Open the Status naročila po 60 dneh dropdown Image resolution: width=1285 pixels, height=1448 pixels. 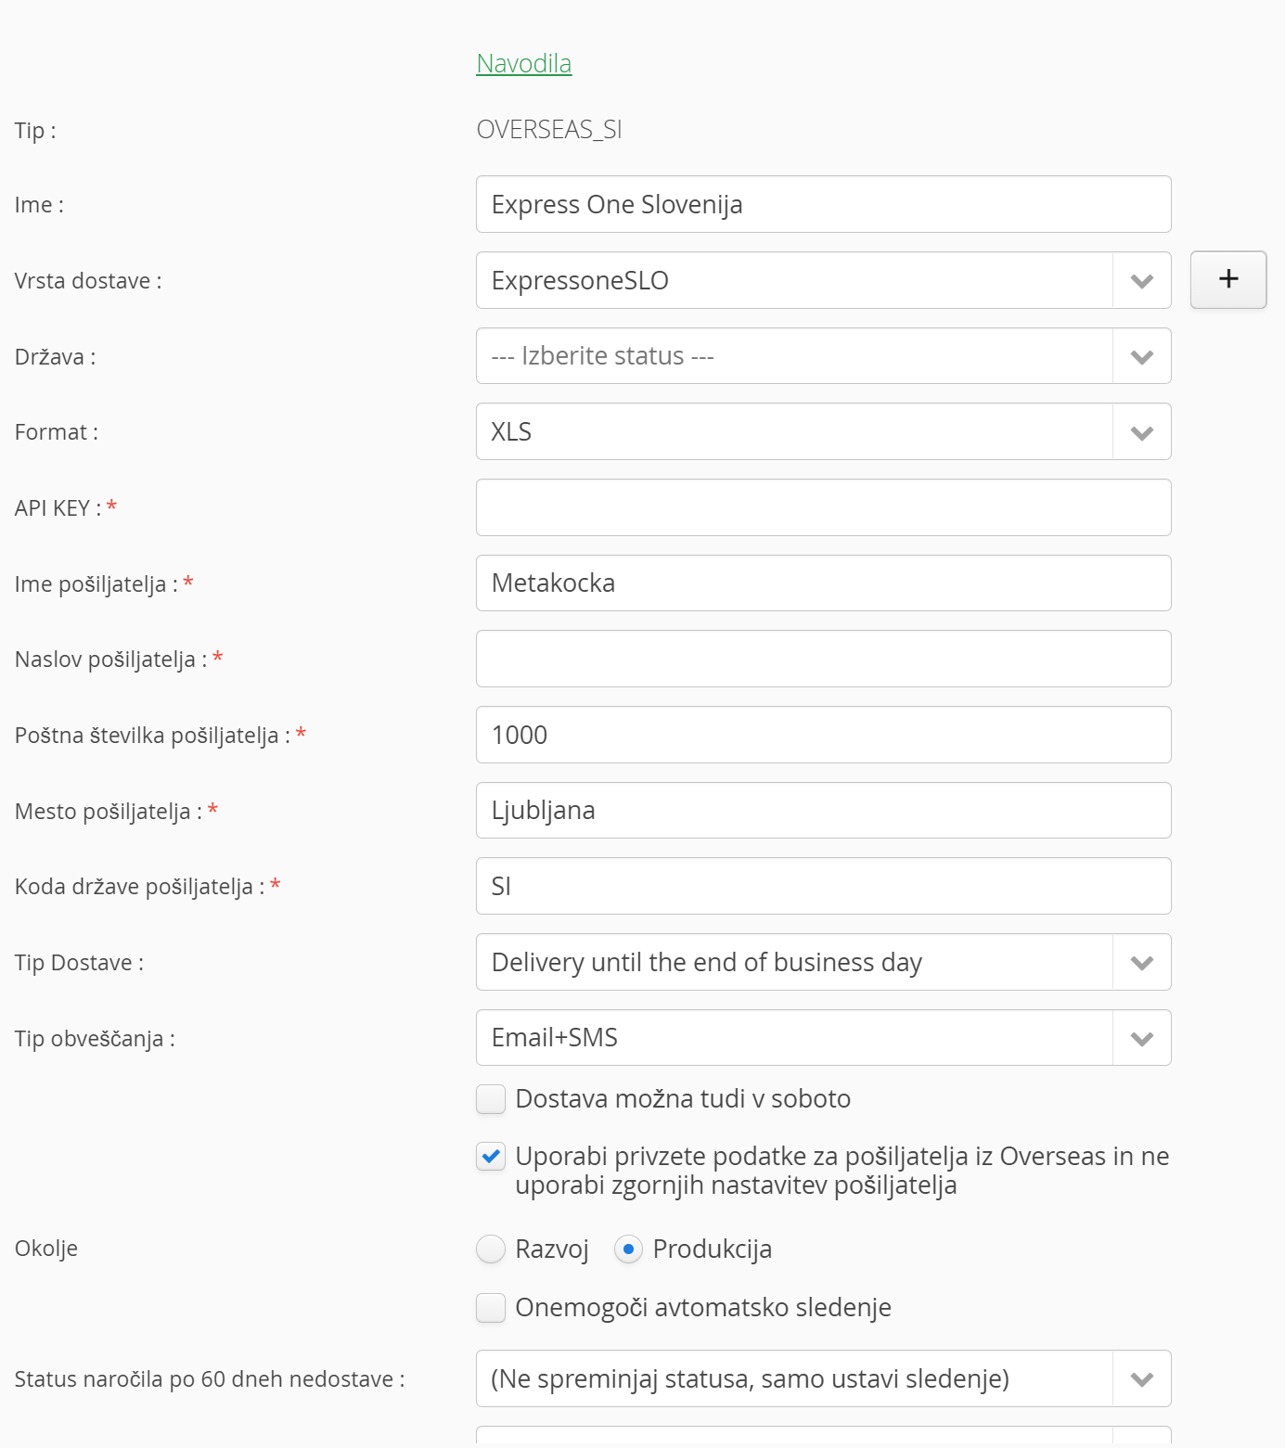click(x=823, y=1378)
